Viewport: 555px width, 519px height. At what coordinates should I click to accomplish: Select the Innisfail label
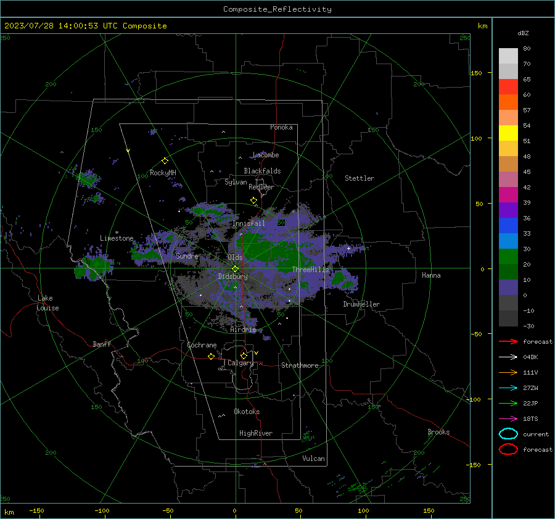pyautogui.click(x=249, y=223)
